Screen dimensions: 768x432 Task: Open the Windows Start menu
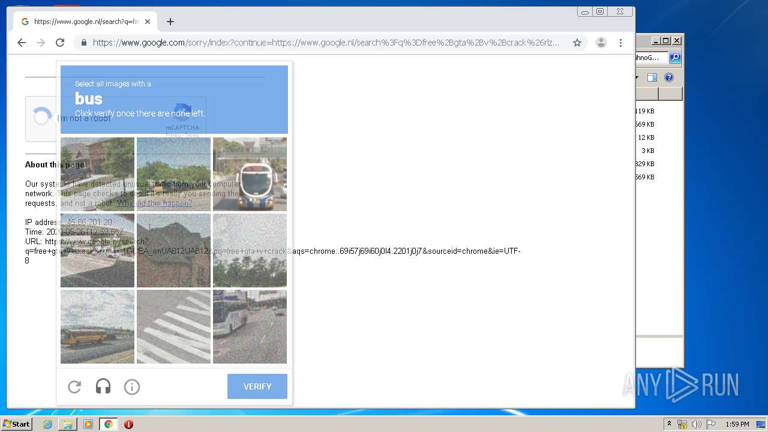click(x=16, y=424)
